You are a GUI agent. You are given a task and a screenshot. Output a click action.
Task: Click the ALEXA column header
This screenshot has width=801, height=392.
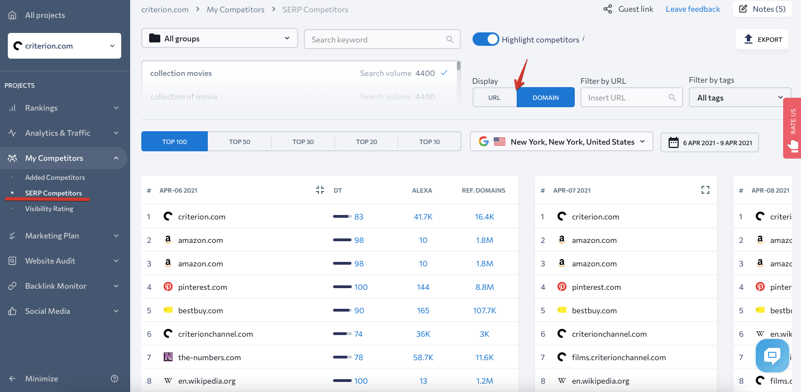click(x=422, y=190)
